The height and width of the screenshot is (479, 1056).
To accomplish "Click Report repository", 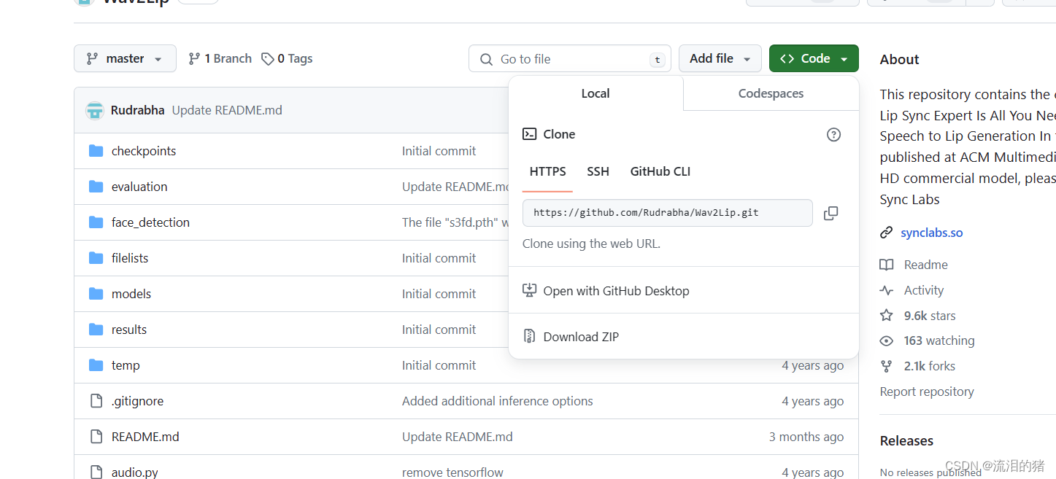I will pos(927,392).
